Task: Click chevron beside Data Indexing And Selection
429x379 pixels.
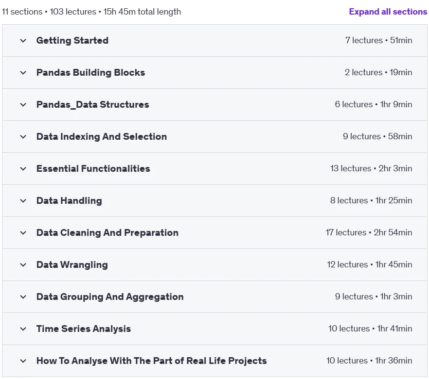Action: pyautogui.click(x=23, y=136)
